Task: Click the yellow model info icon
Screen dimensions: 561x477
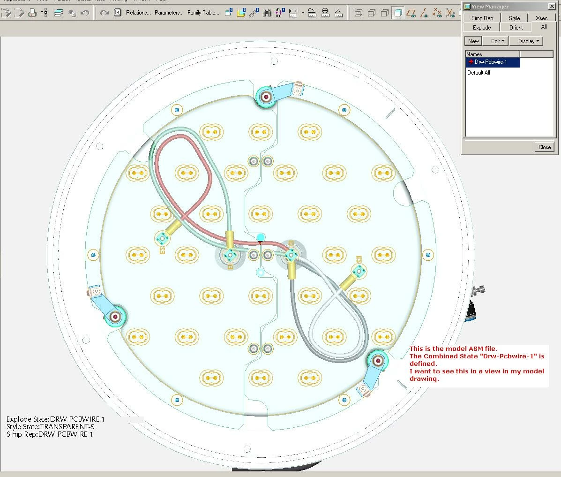Action: pyautogui.click(x=241, y=13)
